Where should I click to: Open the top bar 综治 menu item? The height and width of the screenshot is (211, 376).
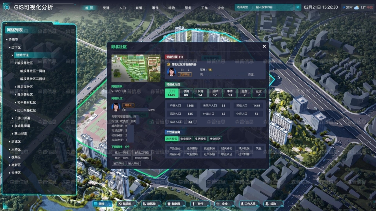coord(171,8)
